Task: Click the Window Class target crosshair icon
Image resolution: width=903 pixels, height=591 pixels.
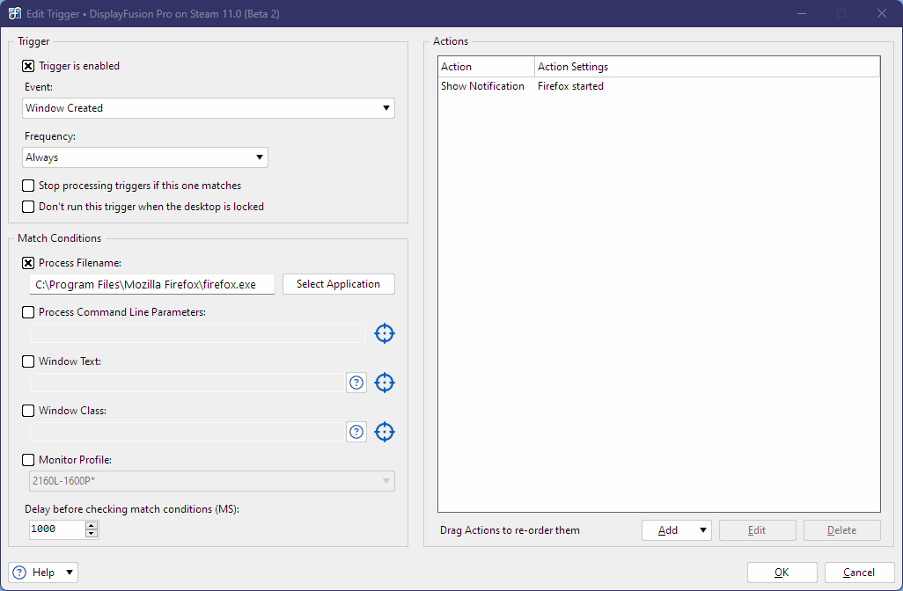Action: [385, 432]
